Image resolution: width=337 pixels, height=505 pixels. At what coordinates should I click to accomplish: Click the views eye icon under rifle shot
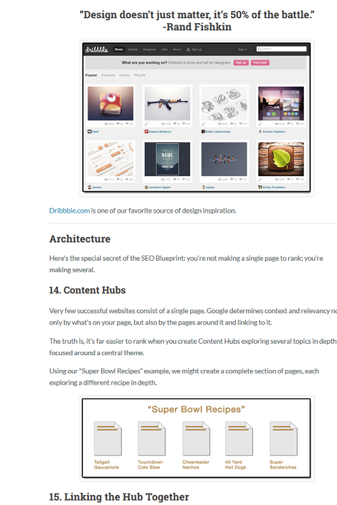point(163,124)
